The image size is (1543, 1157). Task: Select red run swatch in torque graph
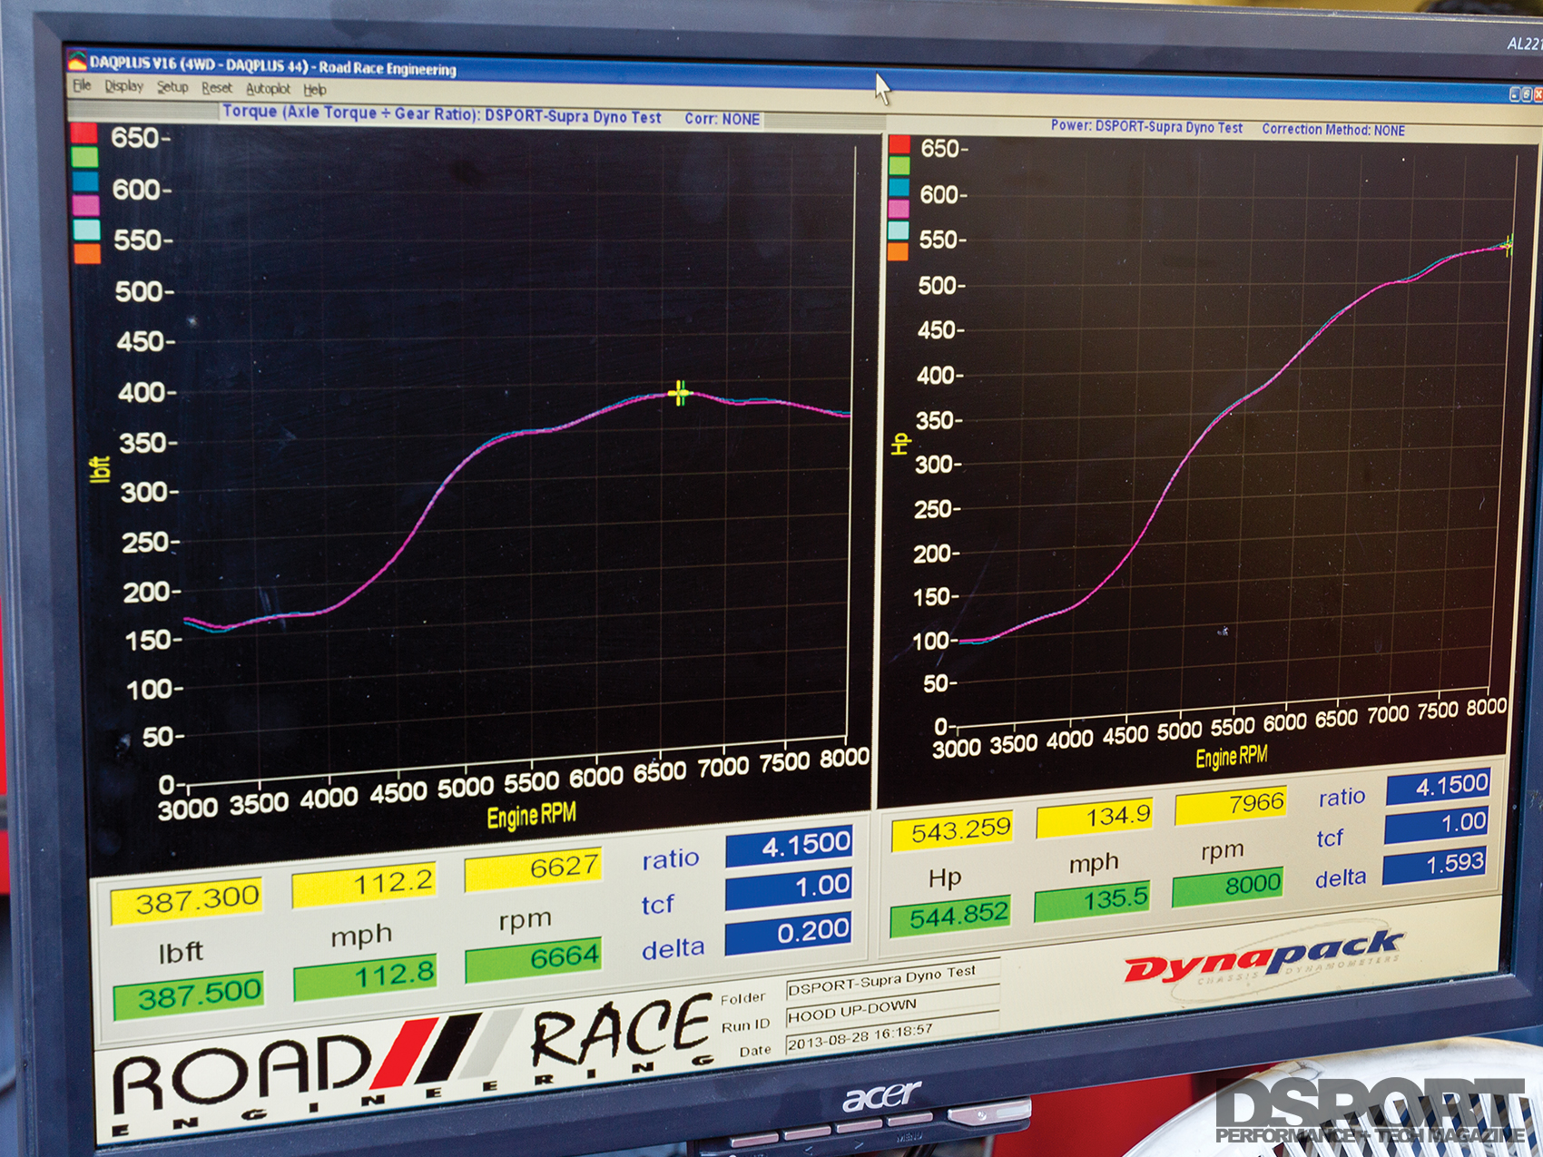click(84, 132)
